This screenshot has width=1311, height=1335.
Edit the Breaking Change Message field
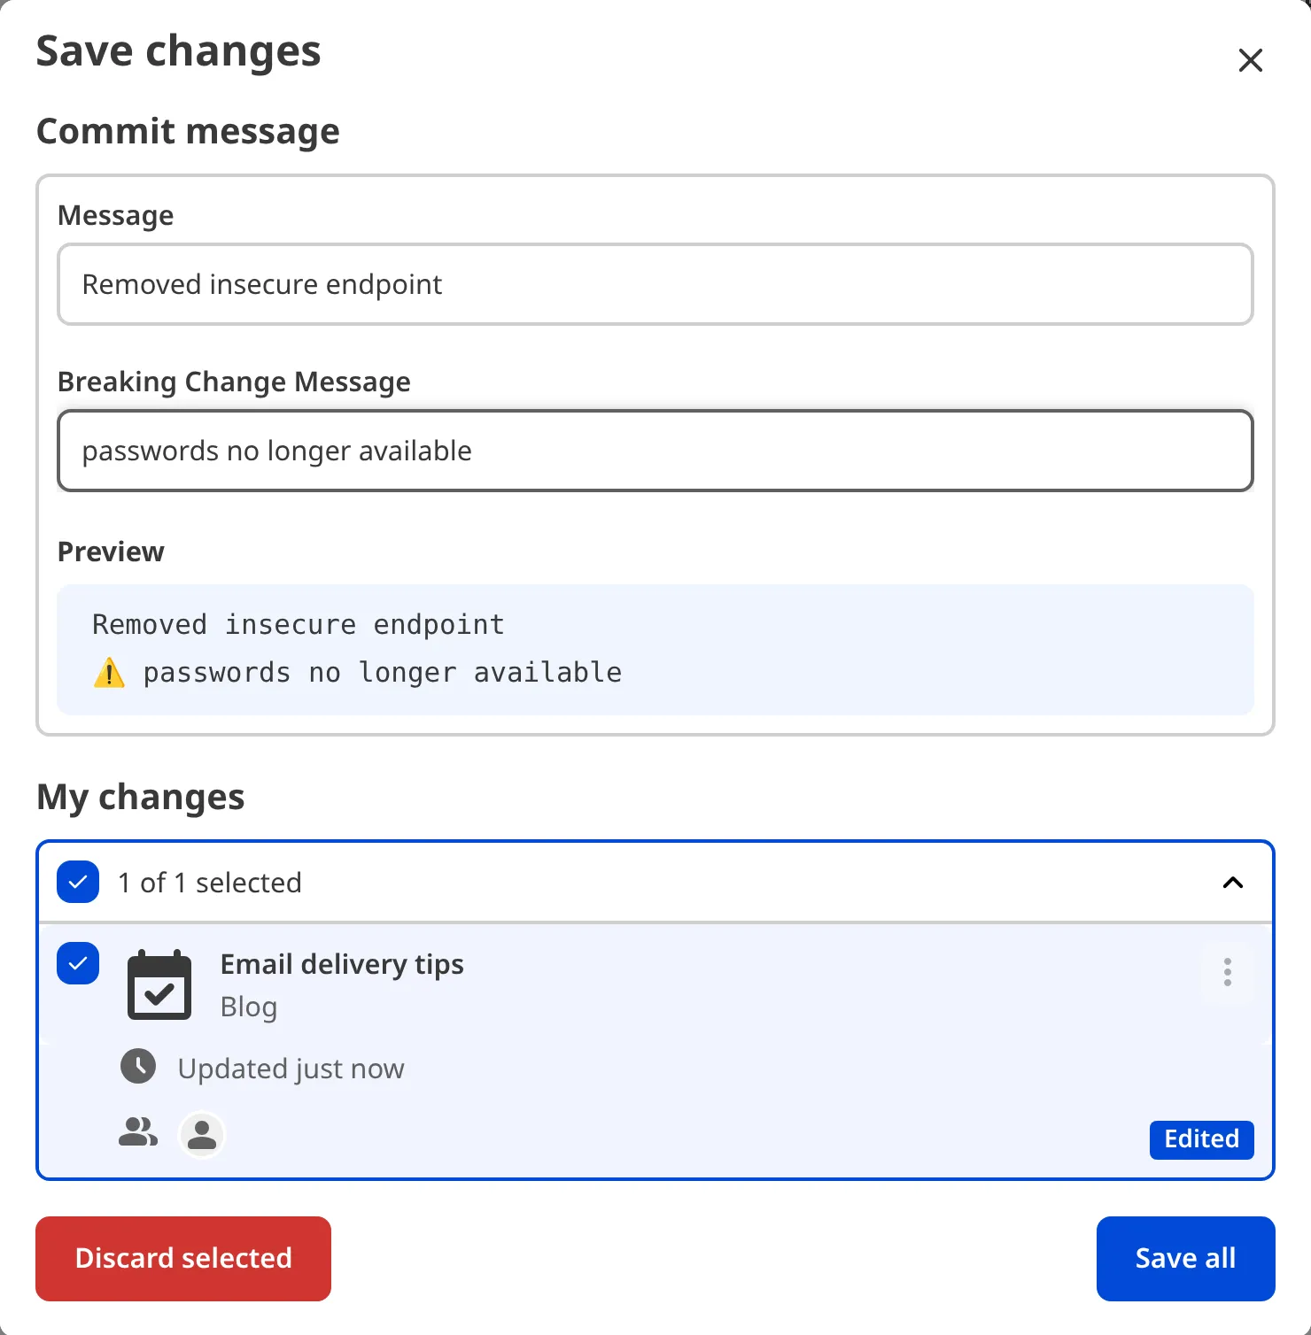[655, 451]
